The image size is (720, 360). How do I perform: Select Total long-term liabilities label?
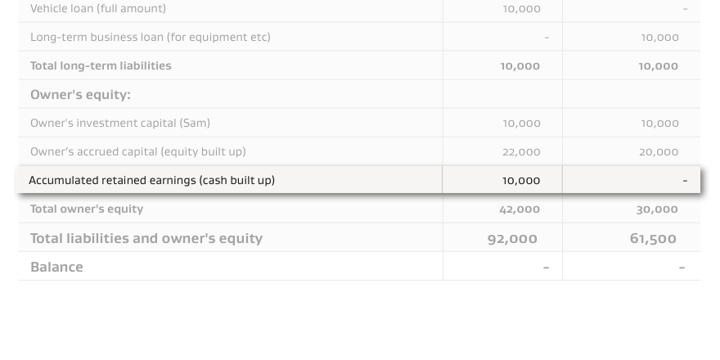click(x=101, y=66)
